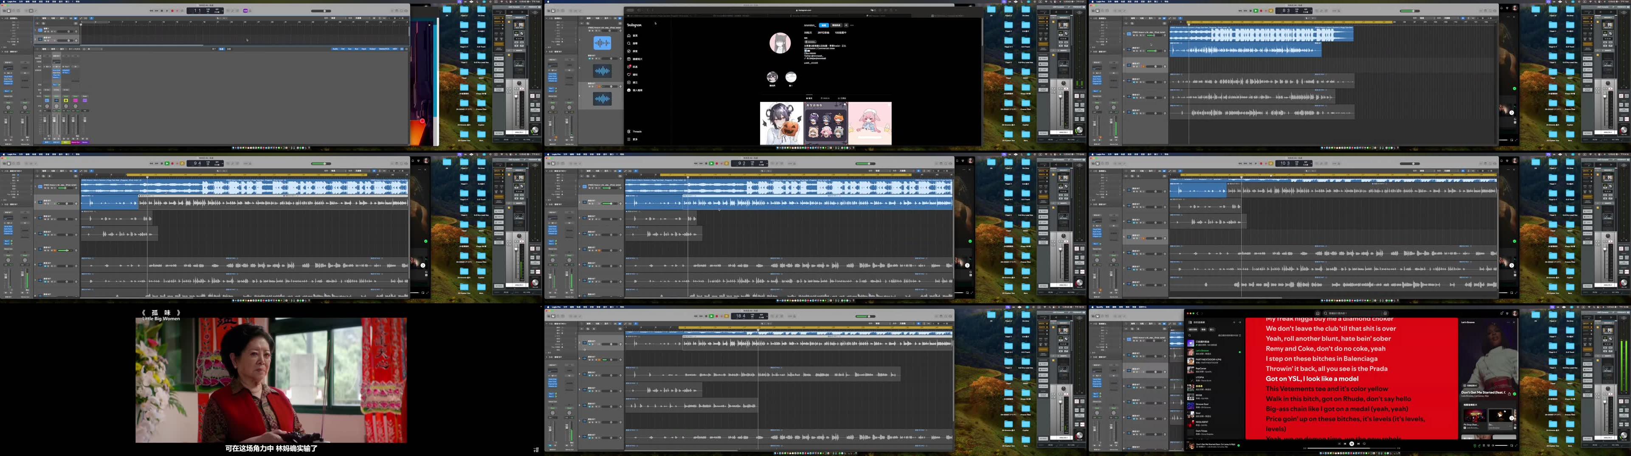The height and width of the screenshot is (456, 1631).
Task: Toggle shuffle in the Spotify player bar
Action: 1339,444
